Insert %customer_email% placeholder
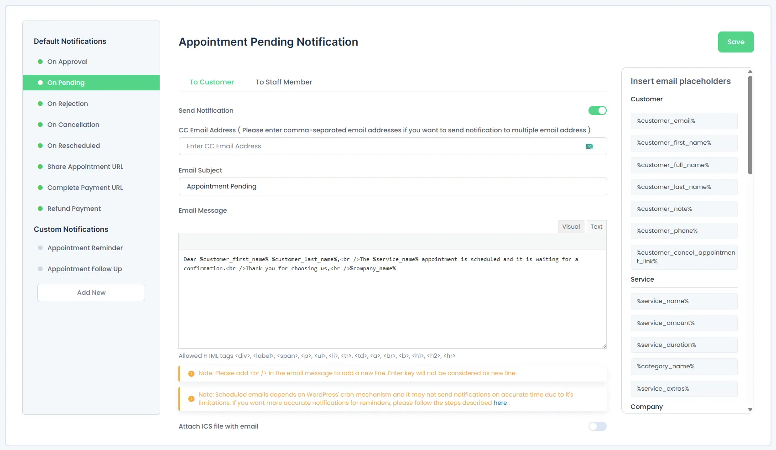 pos(684,121)
